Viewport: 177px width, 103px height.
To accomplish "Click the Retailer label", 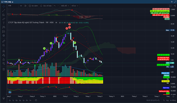I will point(166,77).
